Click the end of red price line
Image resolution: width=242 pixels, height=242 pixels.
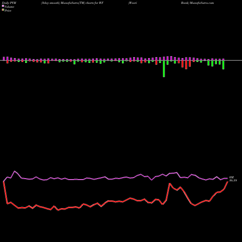227,182
